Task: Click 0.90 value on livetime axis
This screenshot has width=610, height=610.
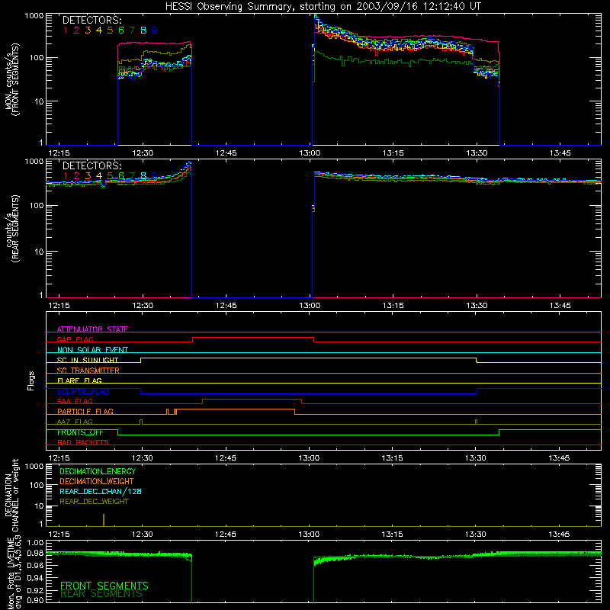Action: (x=35, y=600)
